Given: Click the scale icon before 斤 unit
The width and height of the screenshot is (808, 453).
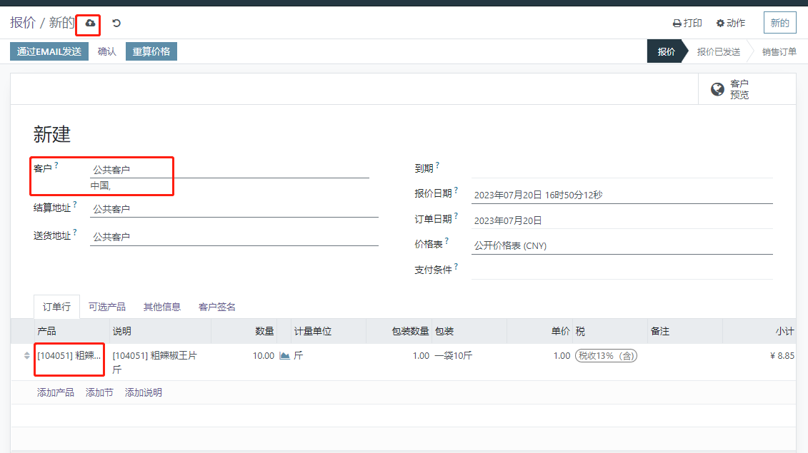Looking at the screenshot, I should (x=284, y=355).
